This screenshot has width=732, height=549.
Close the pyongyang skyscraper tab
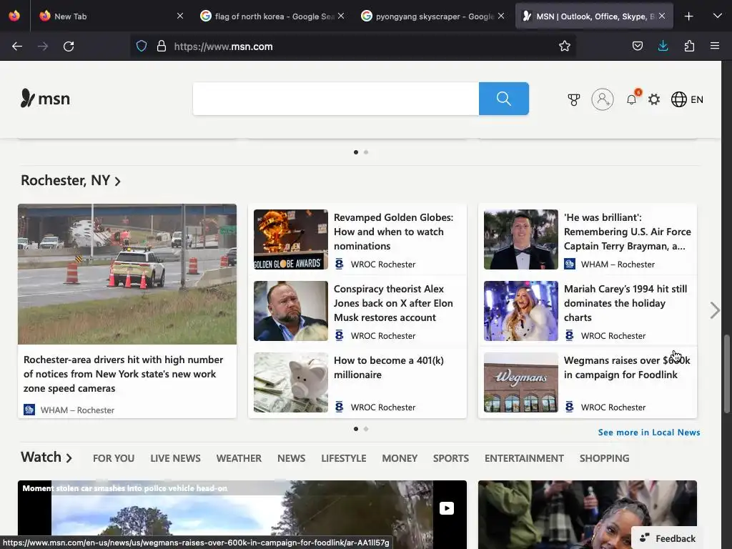pyautogui.click(x=501, y=16)
